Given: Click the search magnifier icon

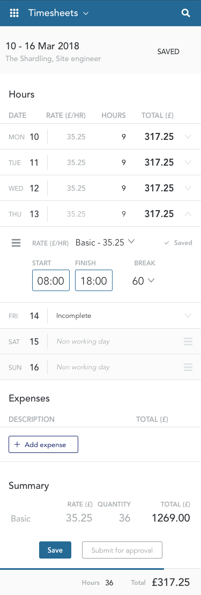Looking at the screenshot, I should coord(185,13).
